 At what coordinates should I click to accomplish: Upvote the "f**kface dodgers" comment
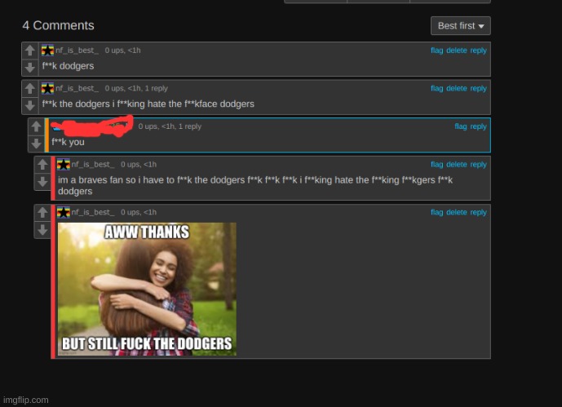tap(30, 88)
